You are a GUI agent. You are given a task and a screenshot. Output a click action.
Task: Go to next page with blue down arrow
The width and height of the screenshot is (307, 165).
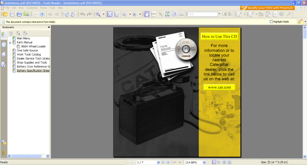(42, 14)
